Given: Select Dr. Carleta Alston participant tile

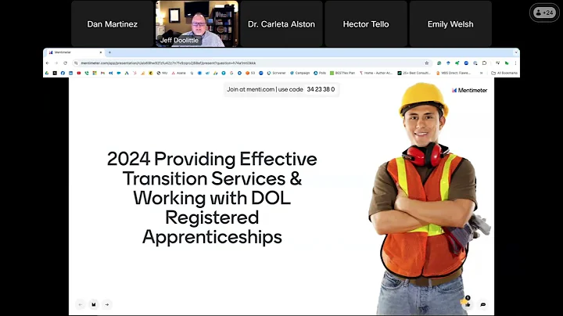Looking at the screenshot, I should [281, 23].
